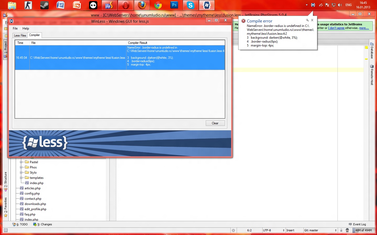
Task: Open the Event Log panel
Action: coord(357,224)
